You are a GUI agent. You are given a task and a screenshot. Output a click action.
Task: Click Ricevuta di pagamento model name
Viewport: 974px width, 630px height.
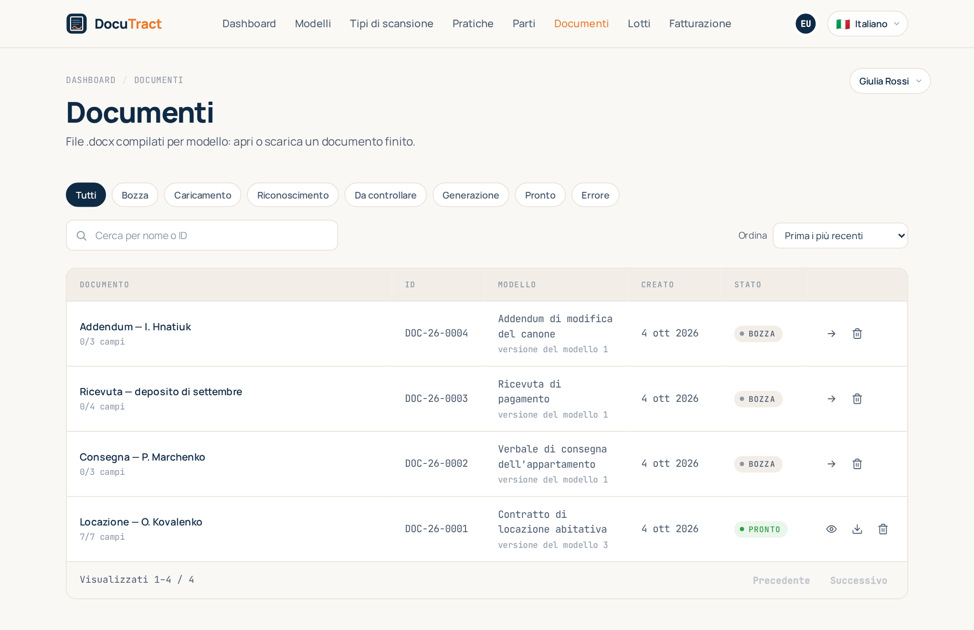[529, 391]
